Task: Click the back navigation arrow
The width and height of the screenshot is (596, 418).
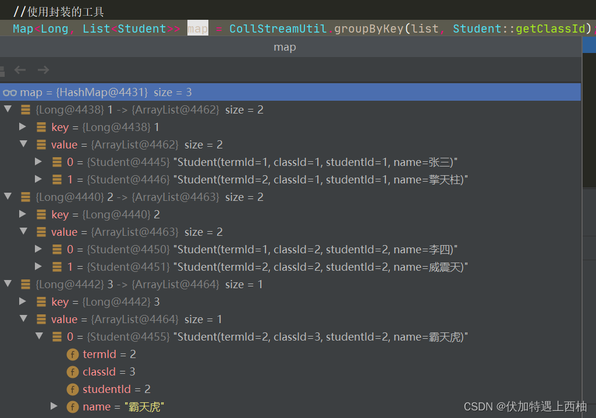Action: 20,70
